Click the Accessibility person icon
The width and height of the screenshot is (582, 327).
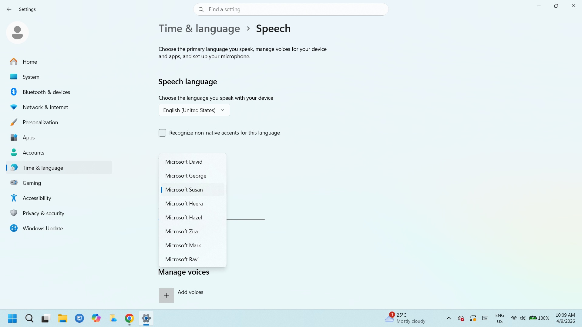[14, 198]
